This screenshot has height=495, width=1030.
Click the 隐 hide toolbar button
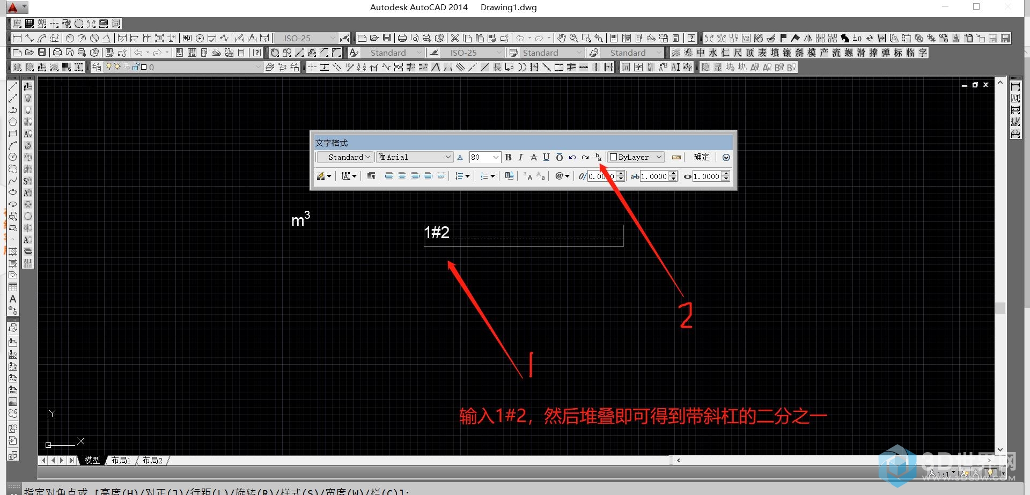[706, 67]
